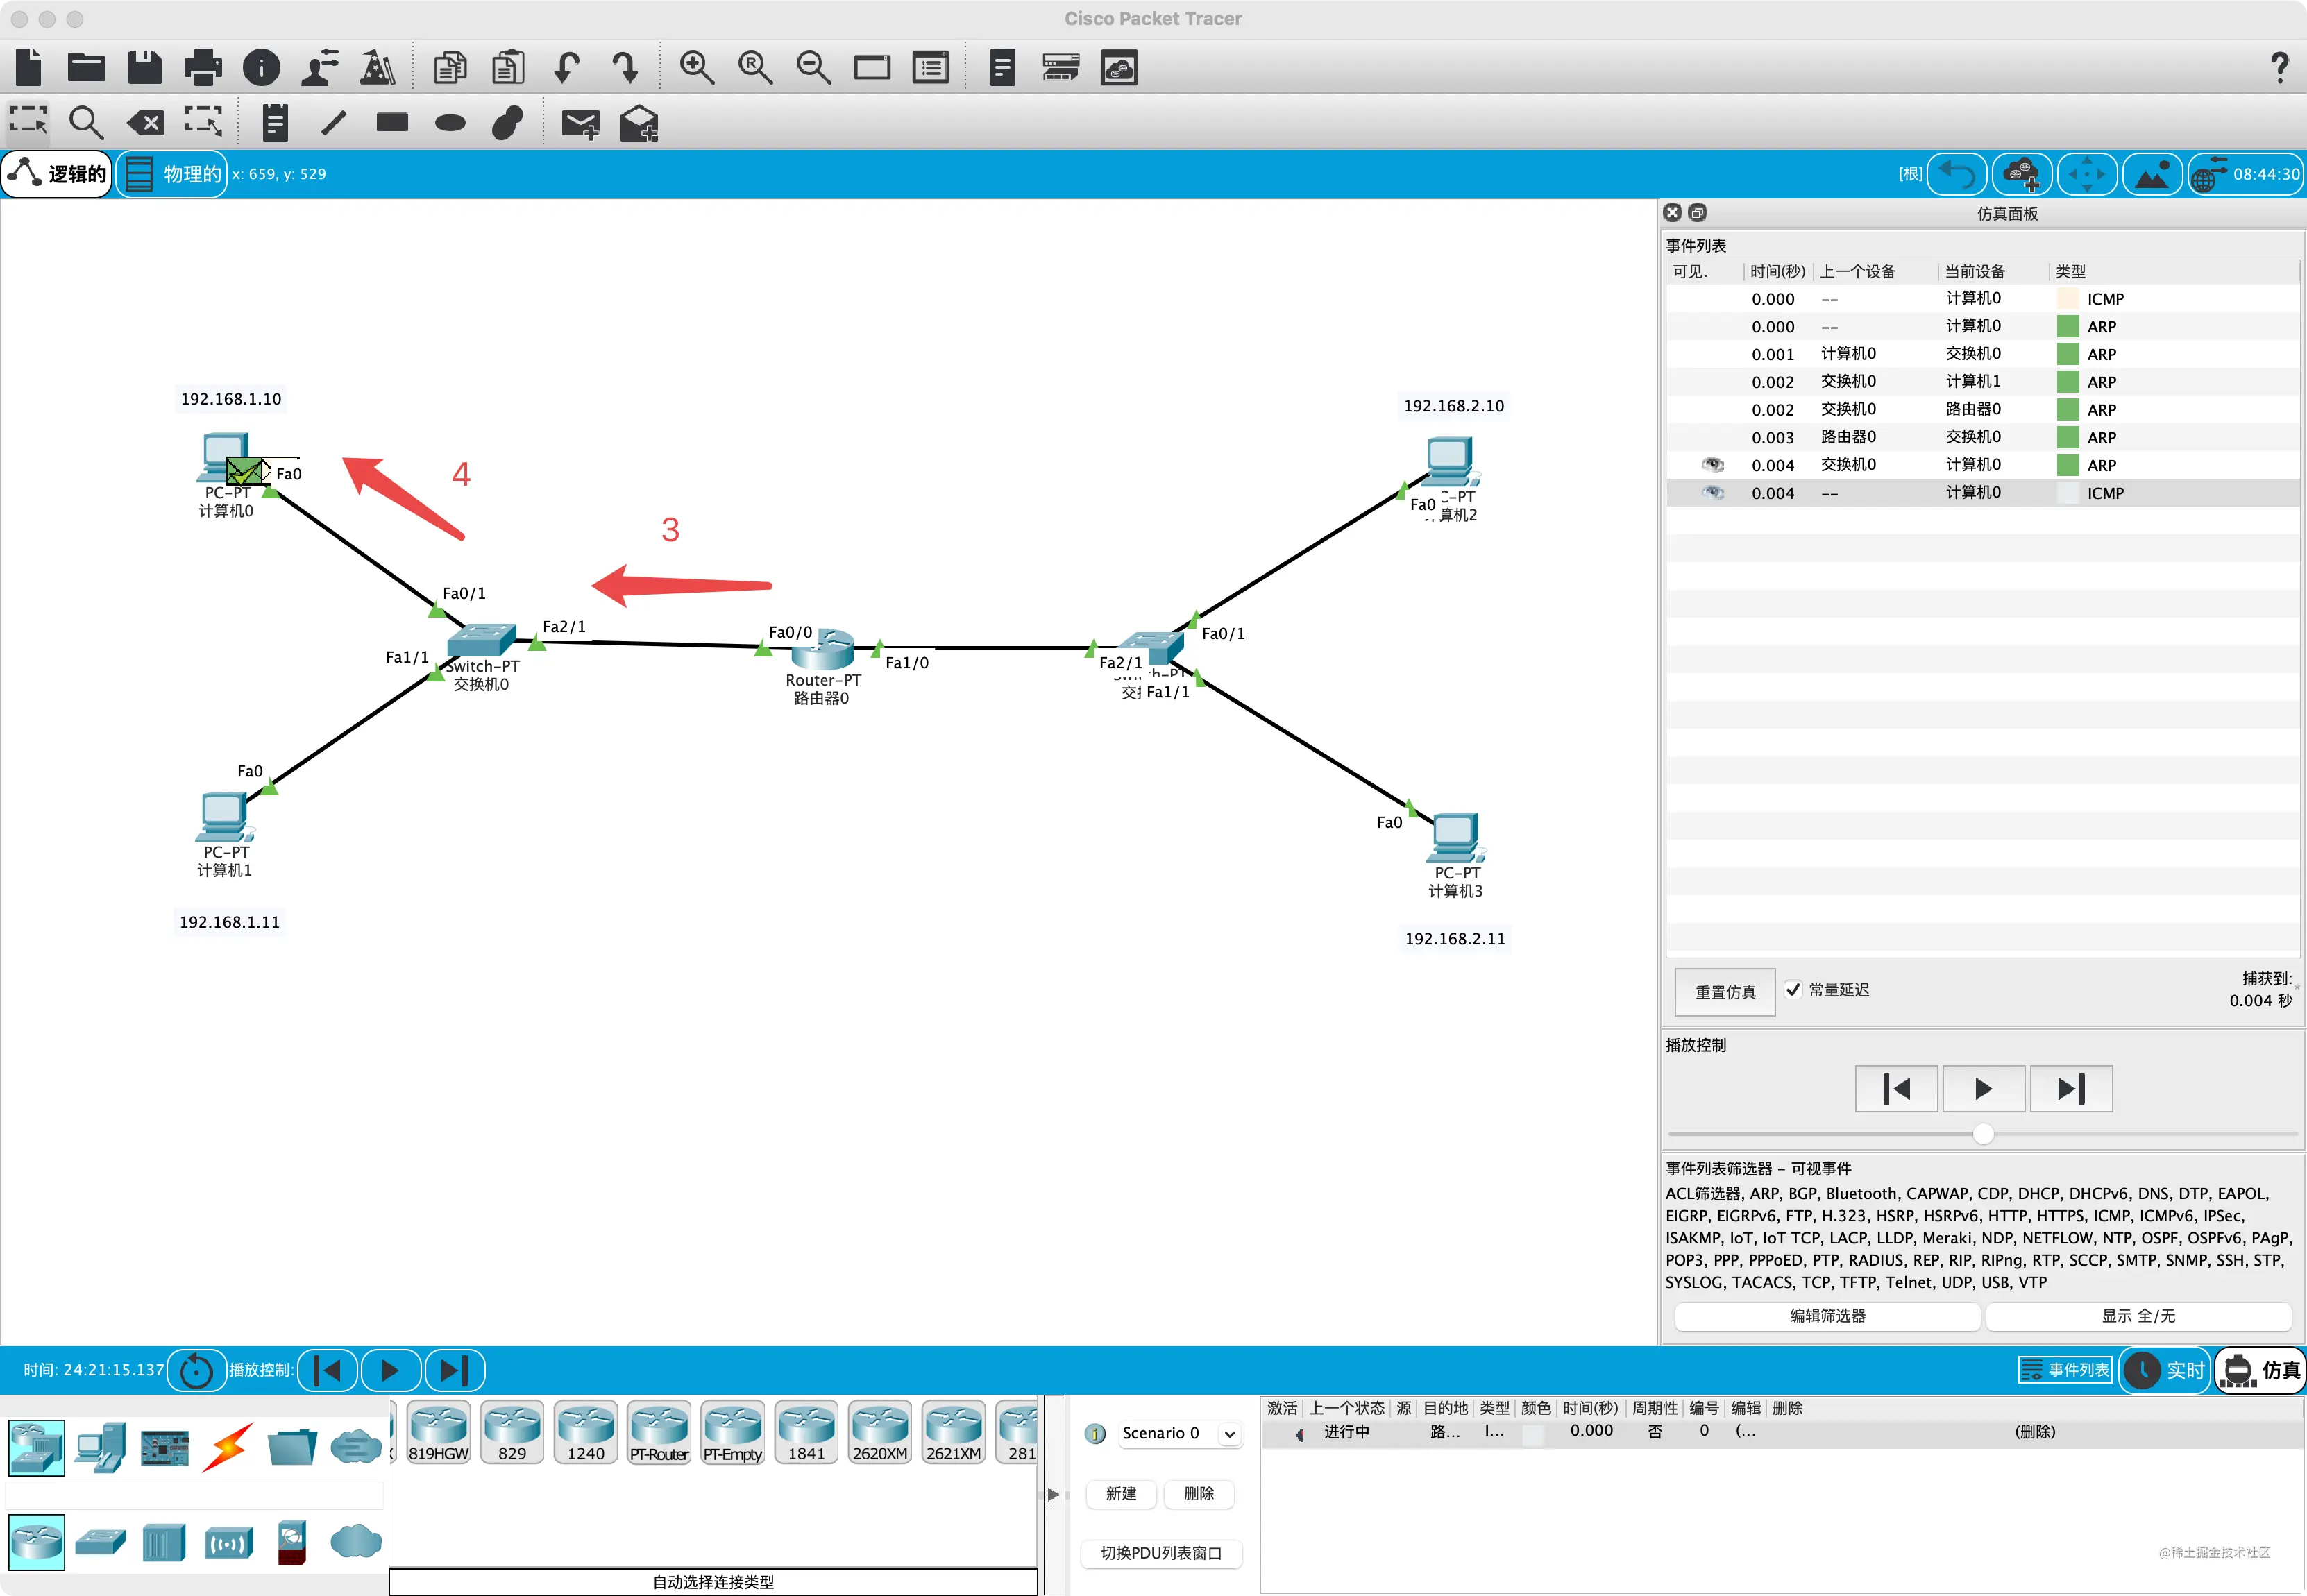
Task: Select the 交换机0 switch on the canvas
Action: tap(482, 640)
